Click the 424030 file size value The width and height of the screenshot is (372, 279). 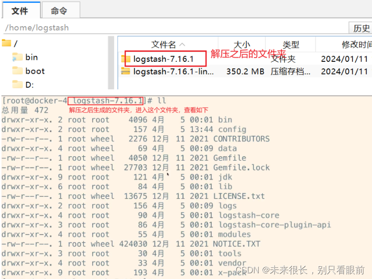[133, 244]
